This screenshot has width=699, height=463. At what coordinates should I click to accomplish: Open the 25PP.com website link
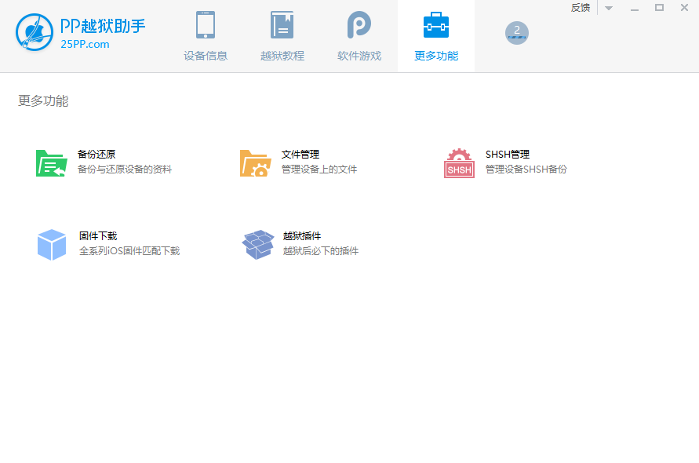coord(85,45)
